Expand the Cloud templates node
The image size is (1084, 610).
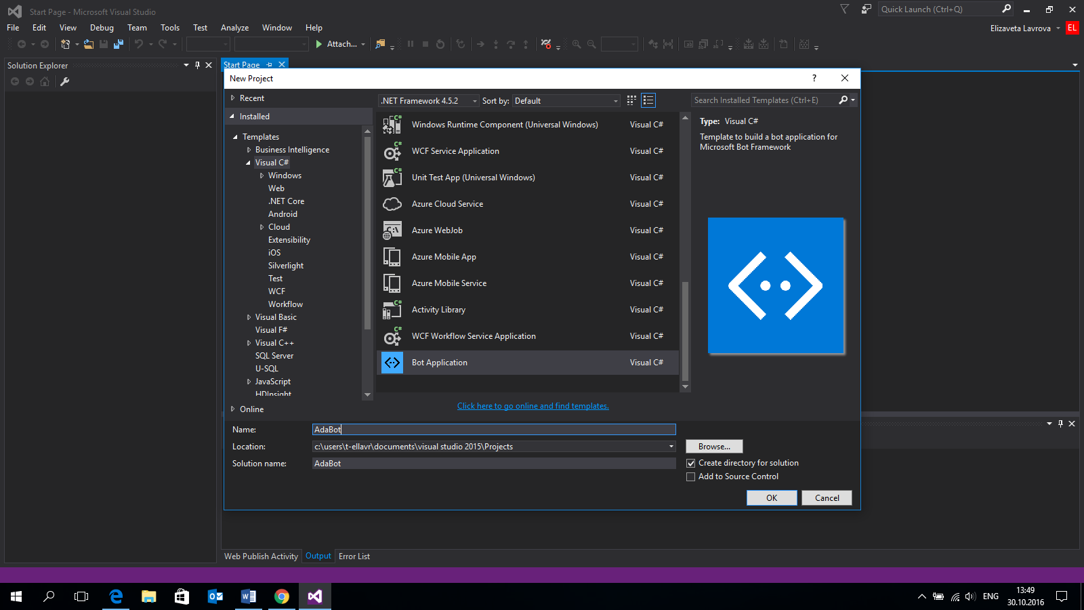pyautogui.click(x=262, y=227)
